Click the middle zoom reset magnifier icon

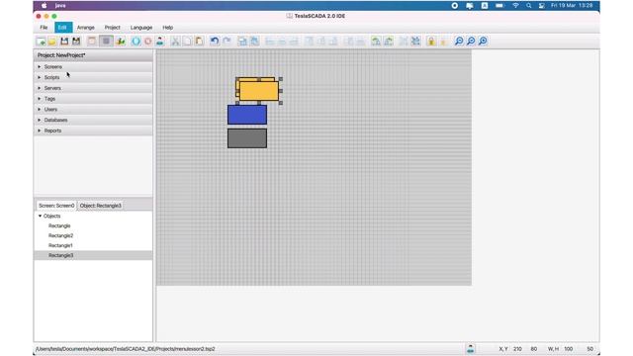[x=471, y=42]
